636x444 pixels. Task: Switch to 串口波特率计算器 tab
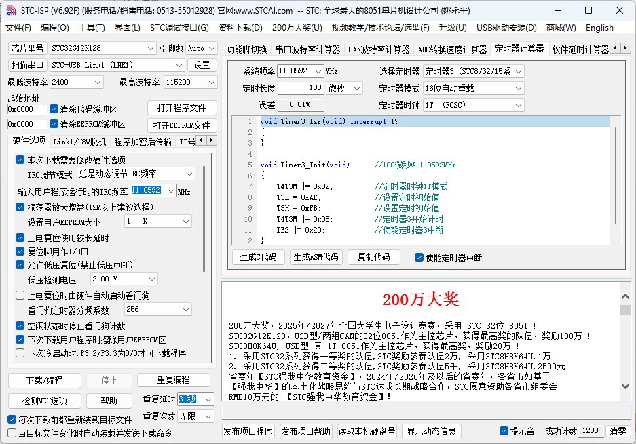pyautogui.click(x=307, y=49)
